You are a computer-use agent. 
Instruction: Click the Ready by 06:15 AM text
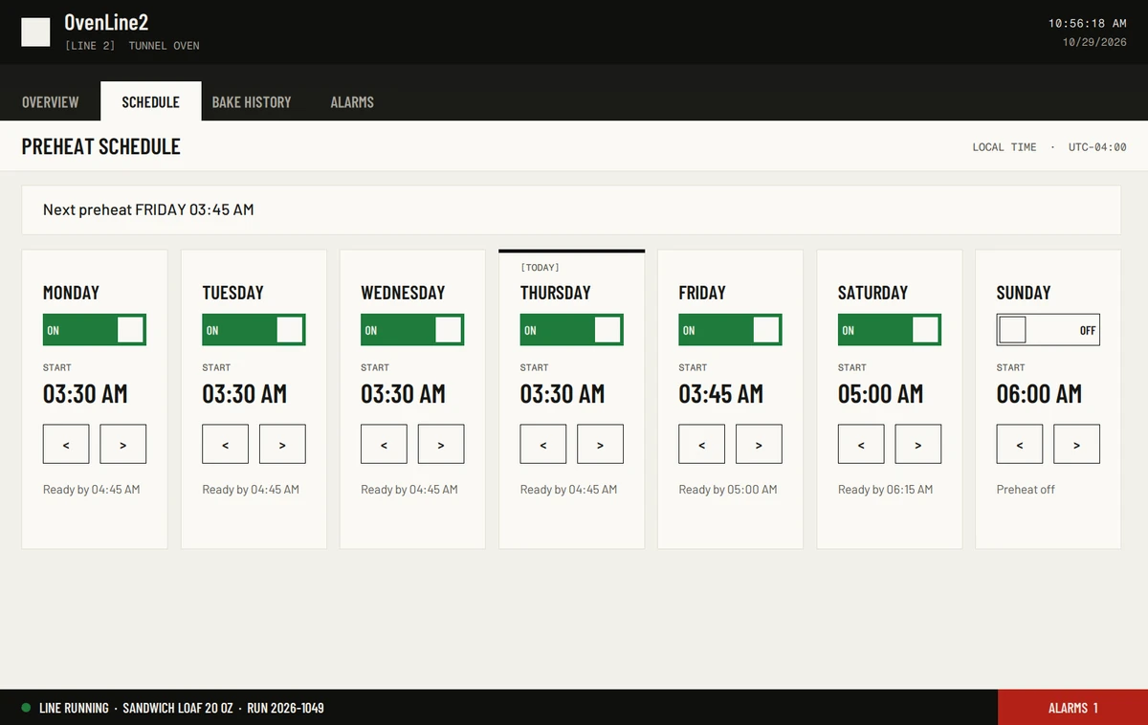coord(885,490)
